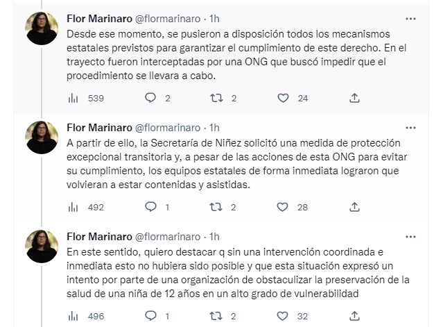Screen dimensions: 443x327
Task: Like the tweet with 24 likes
Action: point(283,98)
